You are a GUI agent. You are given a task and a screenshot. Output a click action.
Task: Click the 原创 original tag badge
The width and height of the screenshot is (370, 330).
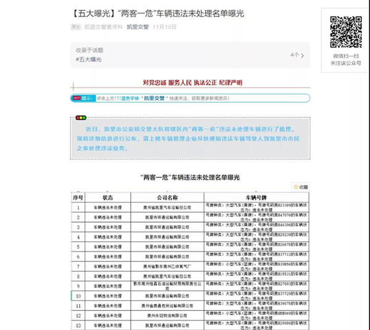coord(76,27)
